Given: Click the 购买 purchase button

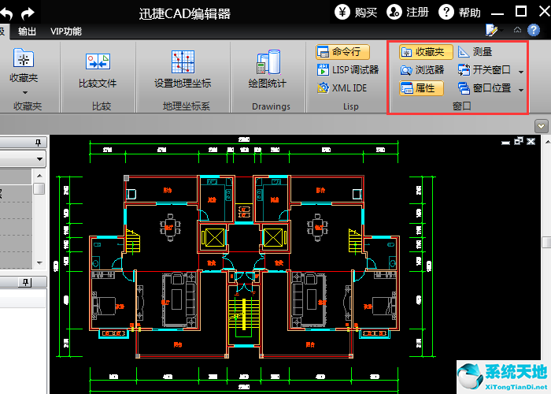Looking at the screenshot, I should pos(357,13).
